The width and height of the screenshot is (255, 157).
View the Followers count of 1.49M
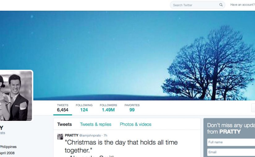pos(108,108)
